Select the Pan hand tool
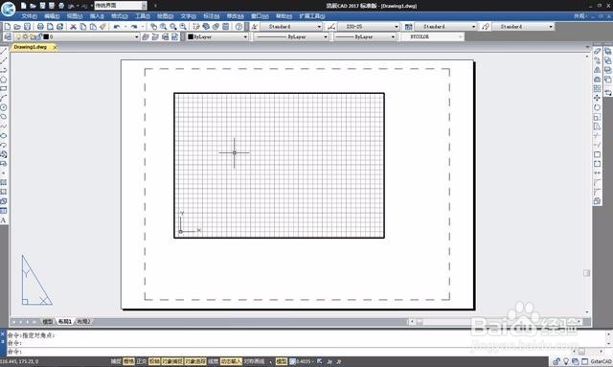The width and height of the screenshot is (613, 367). tap(153, 27)
